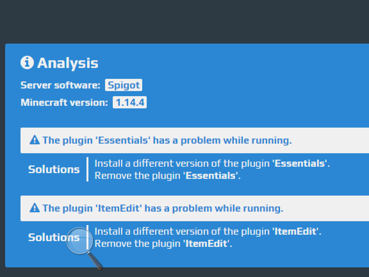Click the ItemEdit problem warning triangle icon
This screenshot has height=277, width=369.
pyautogui.click(x=35, y=208)
